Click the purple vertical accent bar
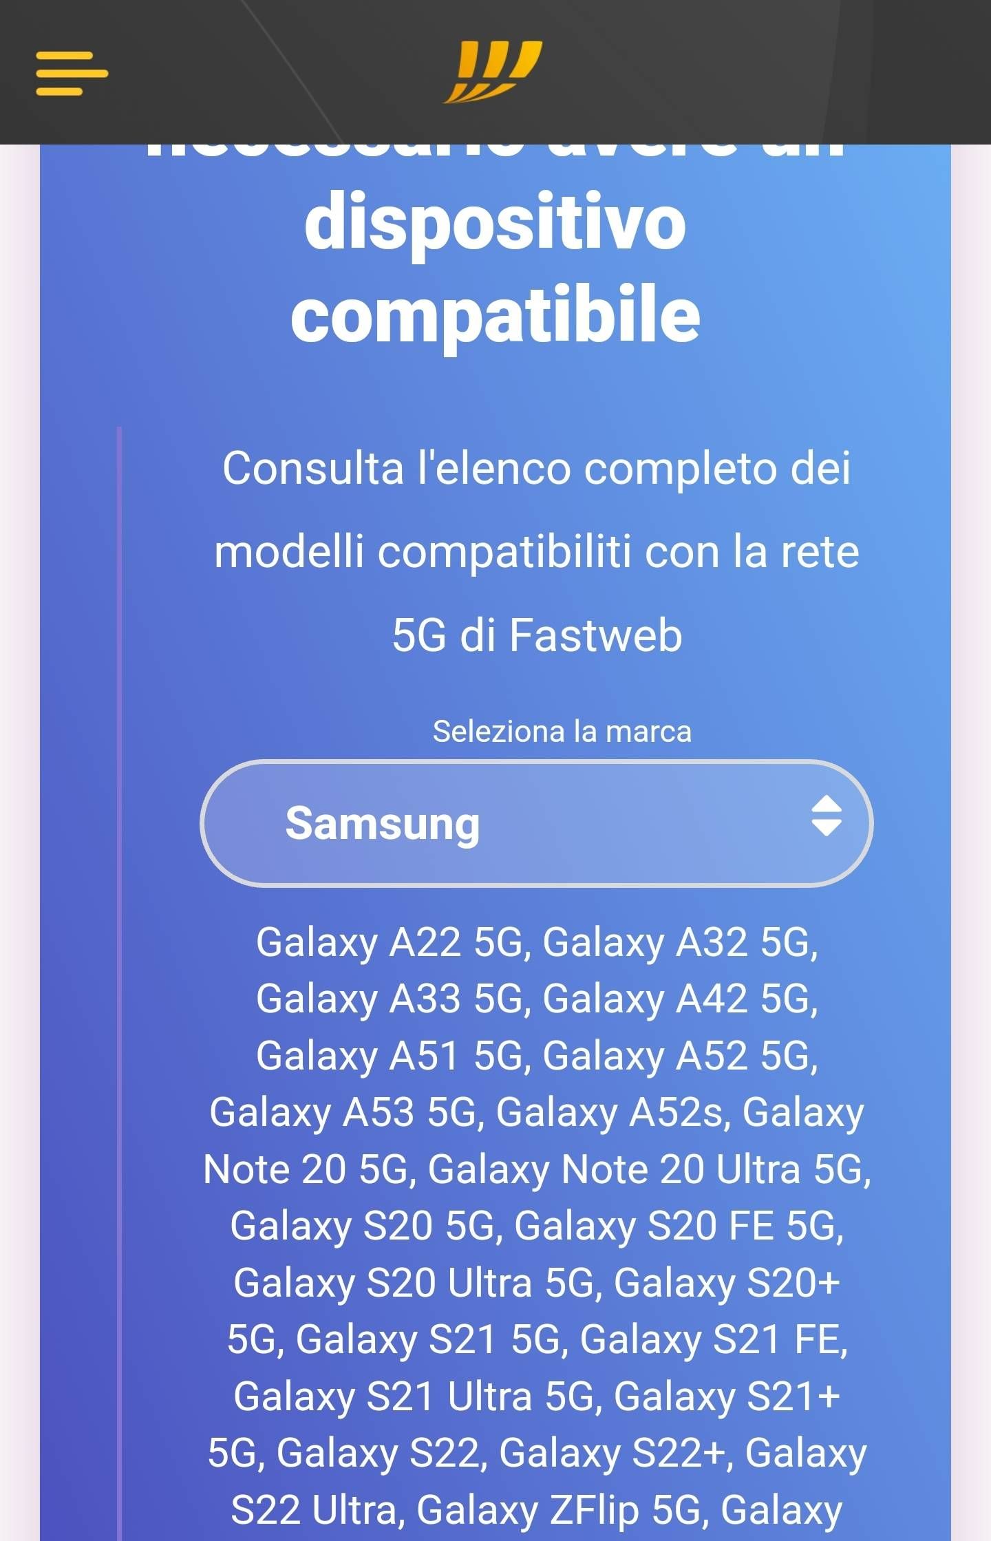Image resolution: width=991 pixels, height=1541 pixels. [x=121, y=964]
